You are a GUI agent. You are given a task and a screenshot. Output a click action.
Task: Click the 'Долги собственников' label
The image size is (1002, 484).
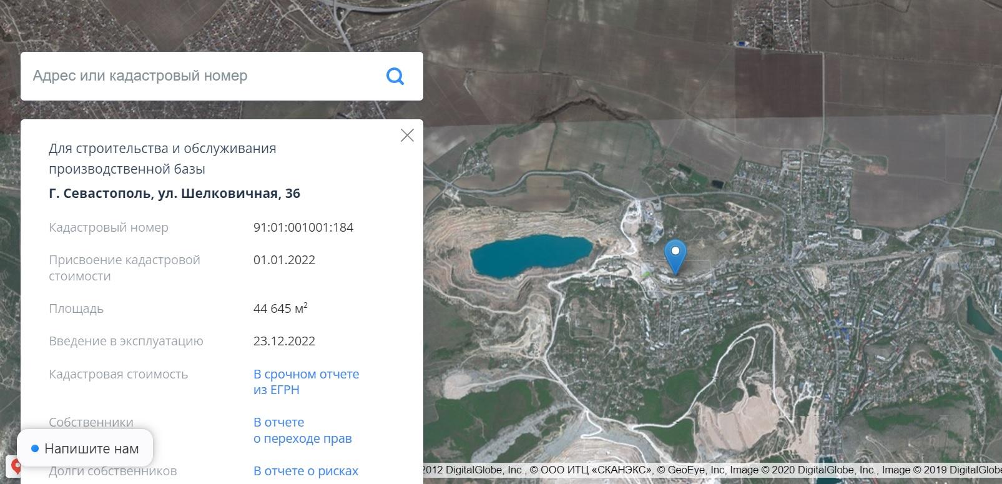click(112, 472)
